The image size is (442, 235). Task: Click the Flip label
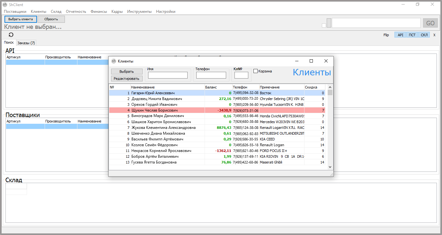pos(386,35)
